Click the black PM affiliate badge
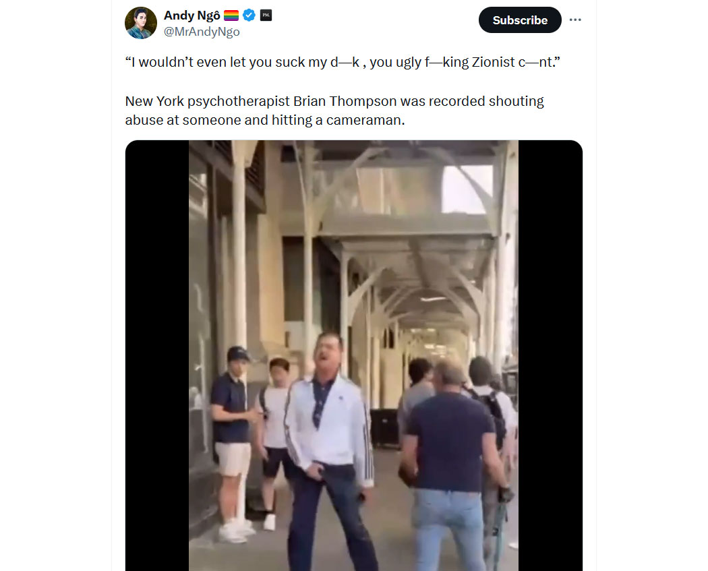The width and height of the screenshot is (708, 571). click(x=266, y=16)
